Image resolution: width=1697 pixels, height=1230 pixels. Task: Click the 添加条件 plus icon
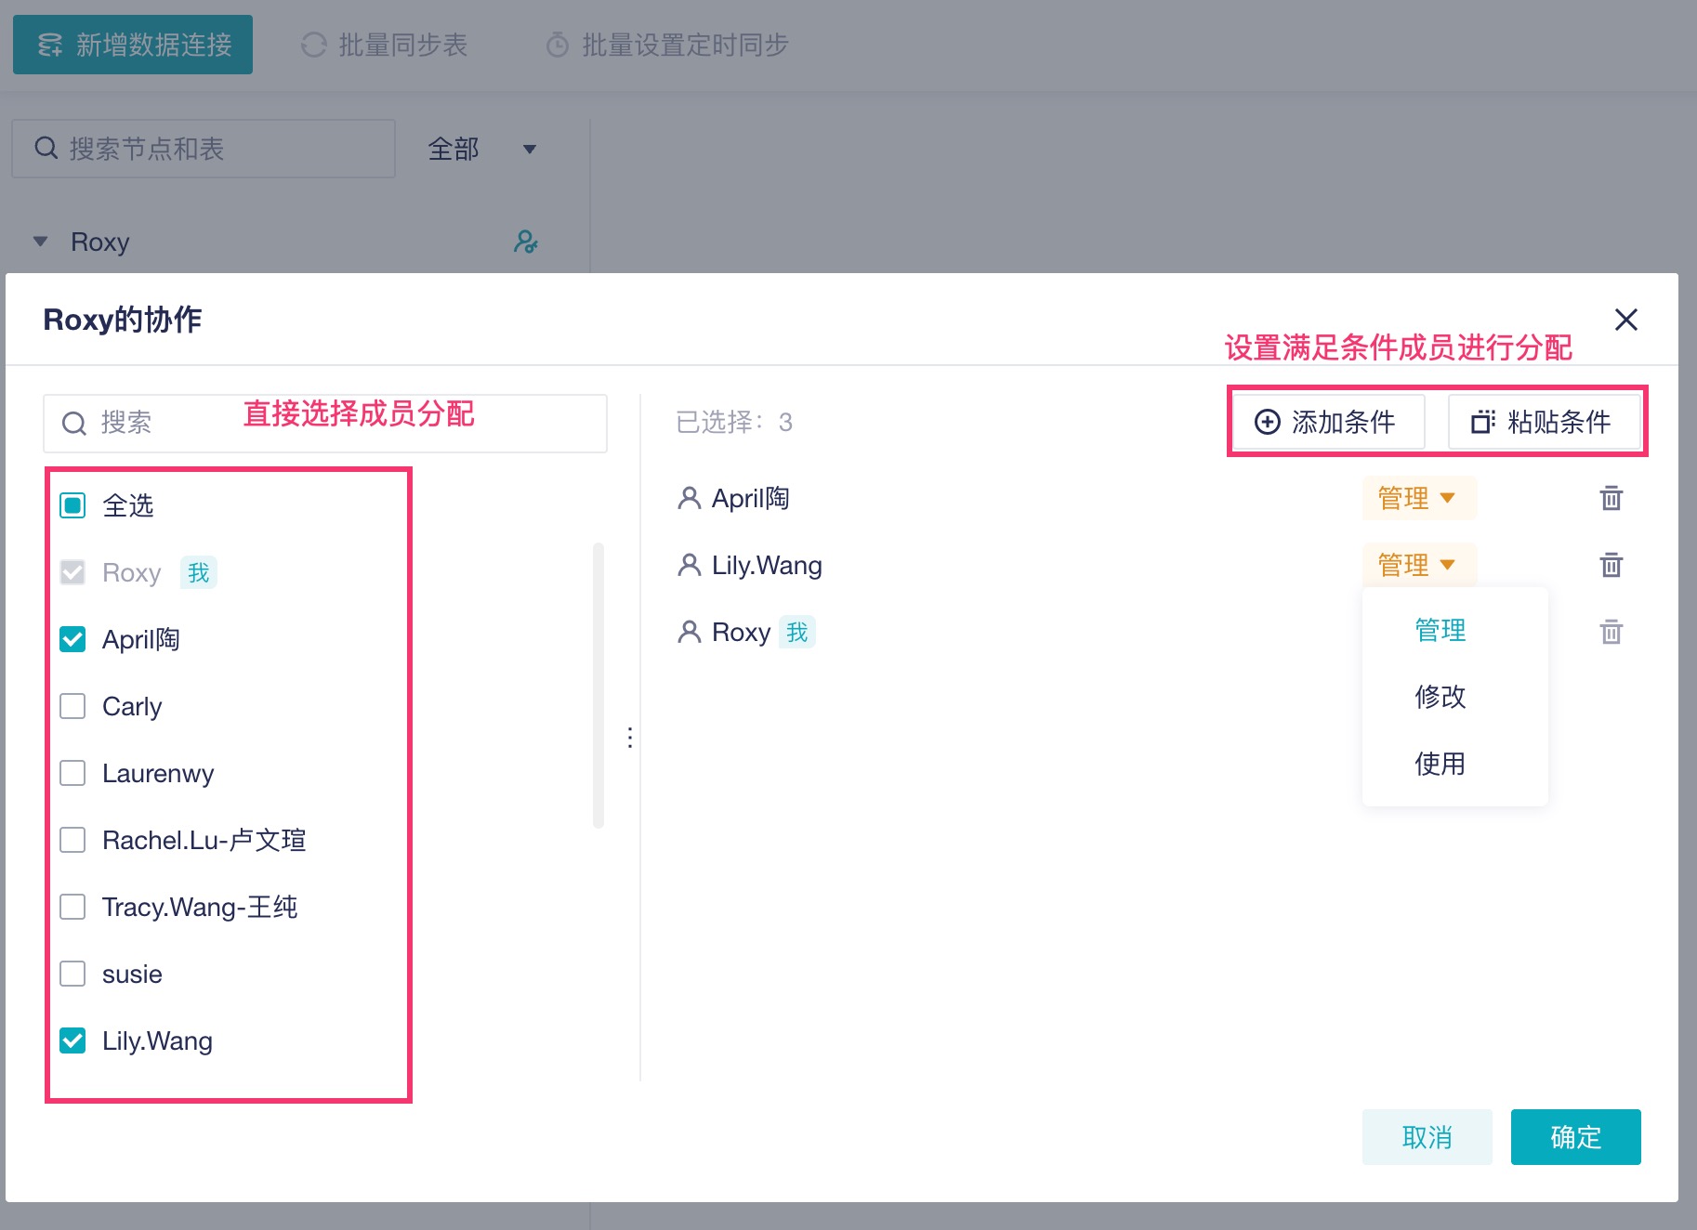1267,423
